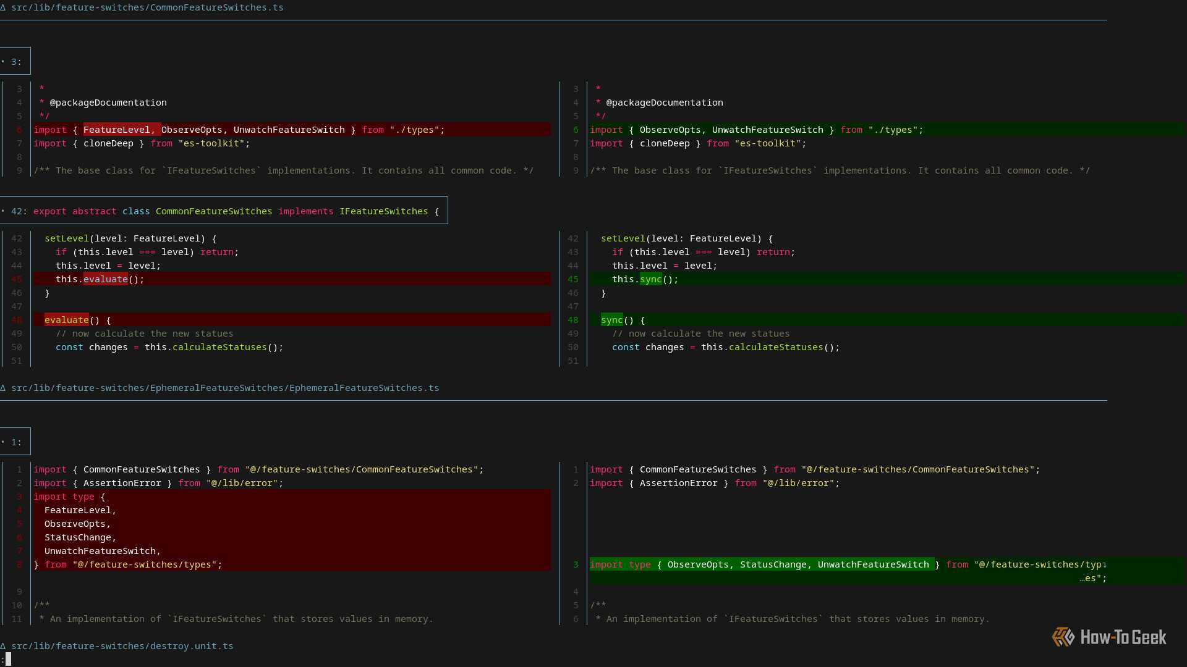
Task: Click the EphemeralFeatureSwitches.ts file path header
Action: tap(225, 388)
